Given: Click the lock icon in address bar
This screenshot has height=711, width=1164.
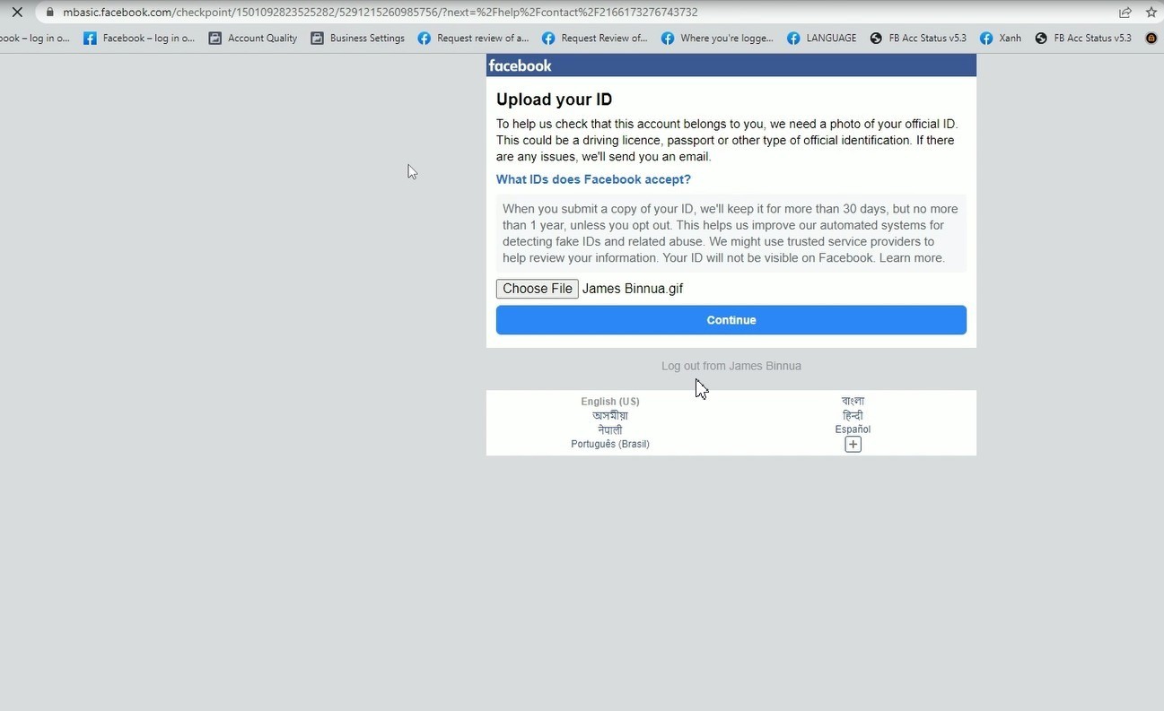Looking at the screenshot, I should (49, 13).
